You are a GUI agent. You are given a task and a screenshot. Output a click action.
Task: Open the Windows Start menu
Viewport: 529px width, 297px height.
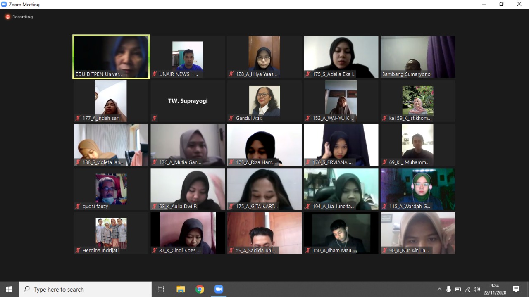[9, 289]
